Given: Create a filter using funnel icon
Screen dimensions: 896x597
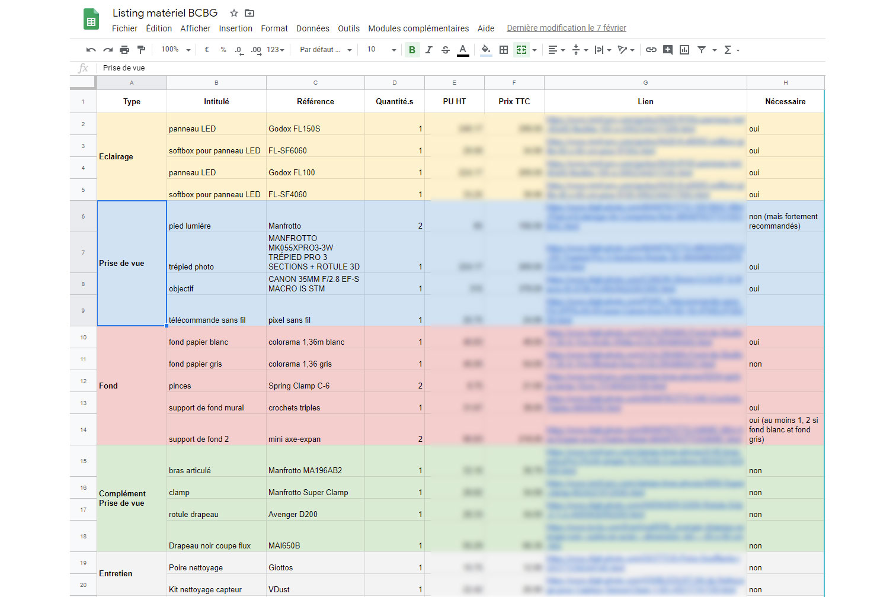Looking at the screenshot, I should pyautogui.click(x=702, y=50).
